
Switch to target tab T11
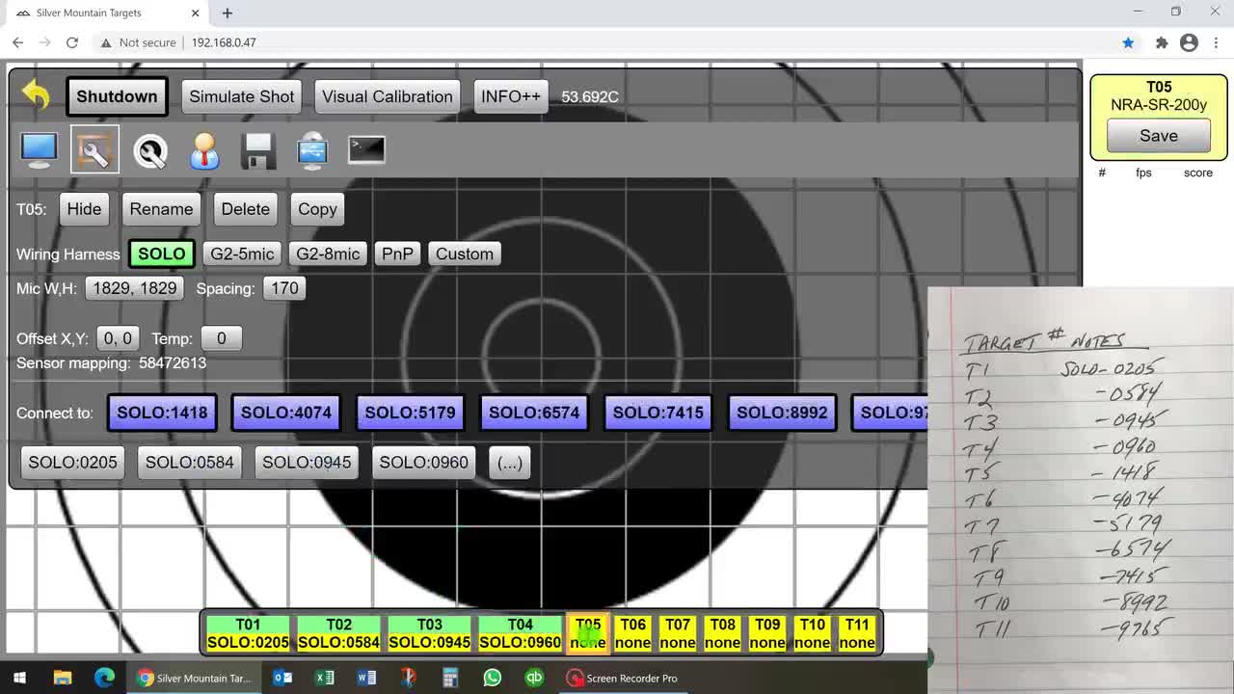click(857, 633)
